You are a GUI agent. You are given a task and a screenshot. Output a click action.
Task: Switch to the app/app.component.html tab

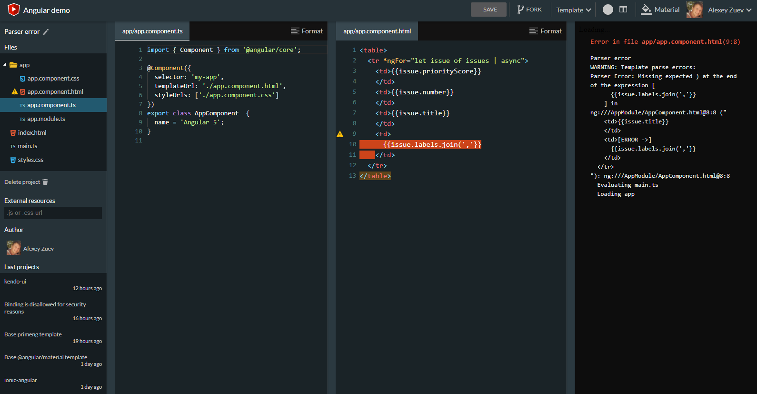pos(377,31)
